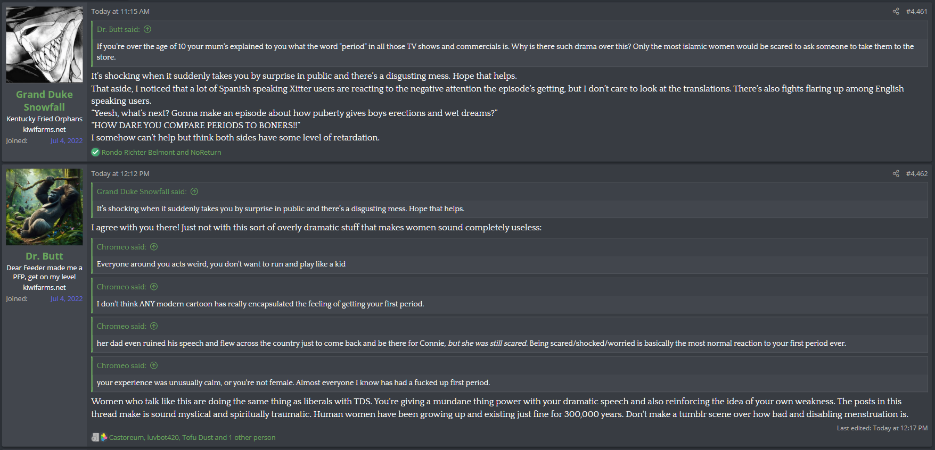Open post number #4,462 permalink
The image size is (935, 450).
pos(916,173)
